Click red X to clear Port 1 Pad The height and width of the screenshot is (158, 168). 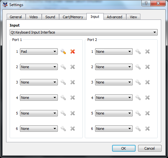(x=73, y=51)
